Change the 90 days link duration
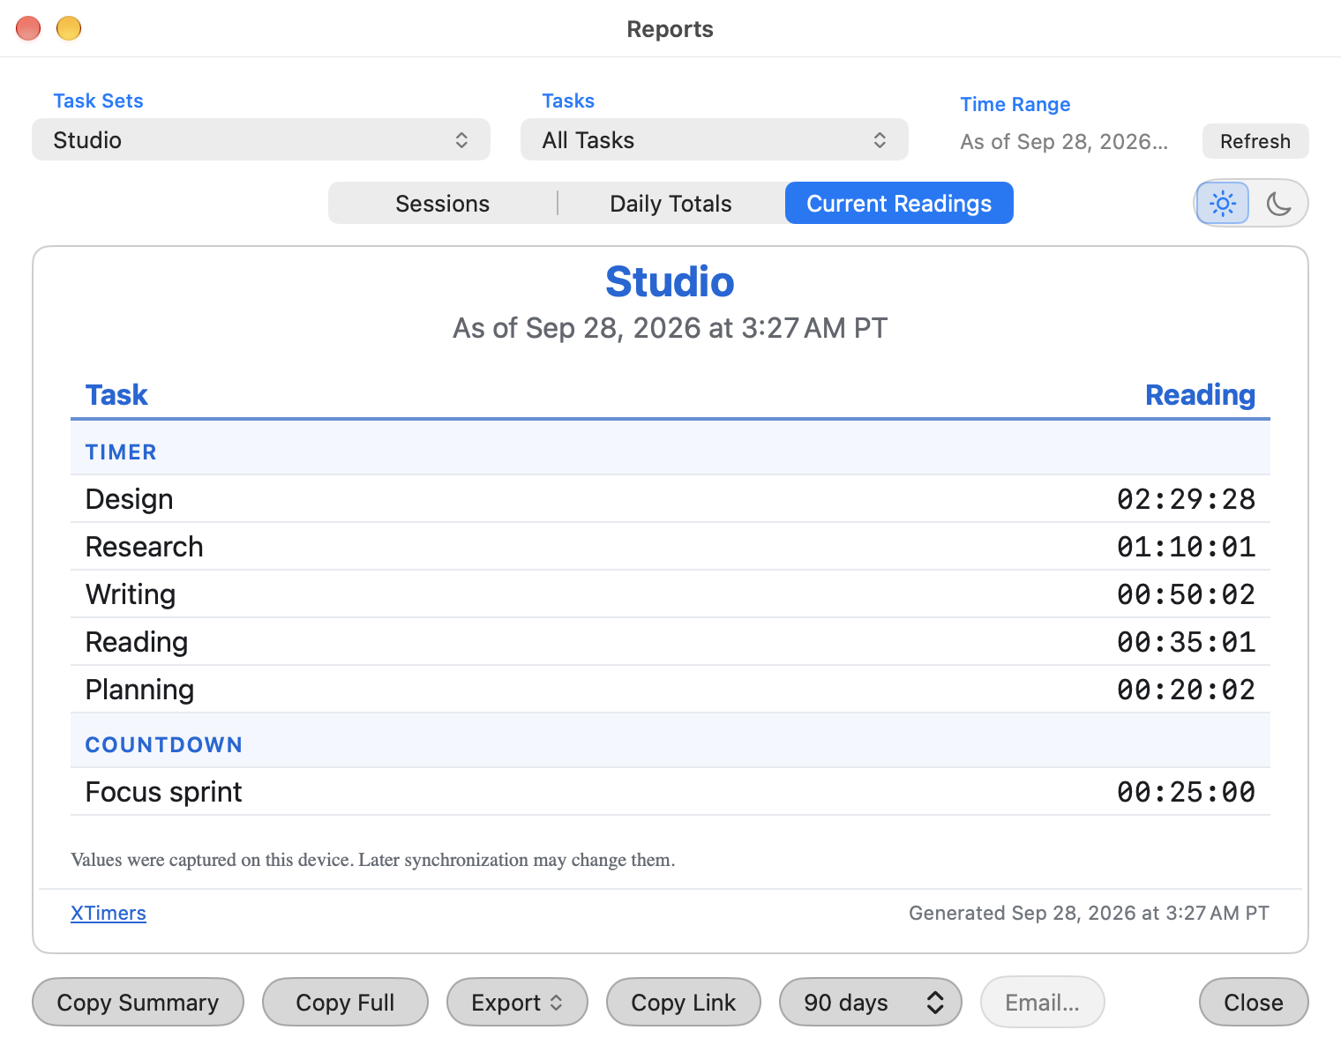This screenshot has width=1341, height=1060. point(871,1003)
